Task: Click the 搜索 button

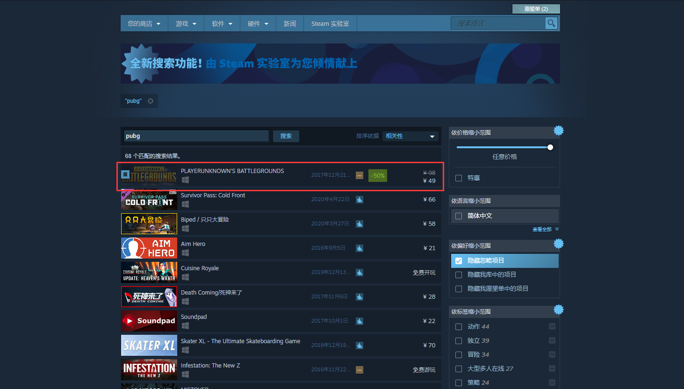Action: pos(286,136)
